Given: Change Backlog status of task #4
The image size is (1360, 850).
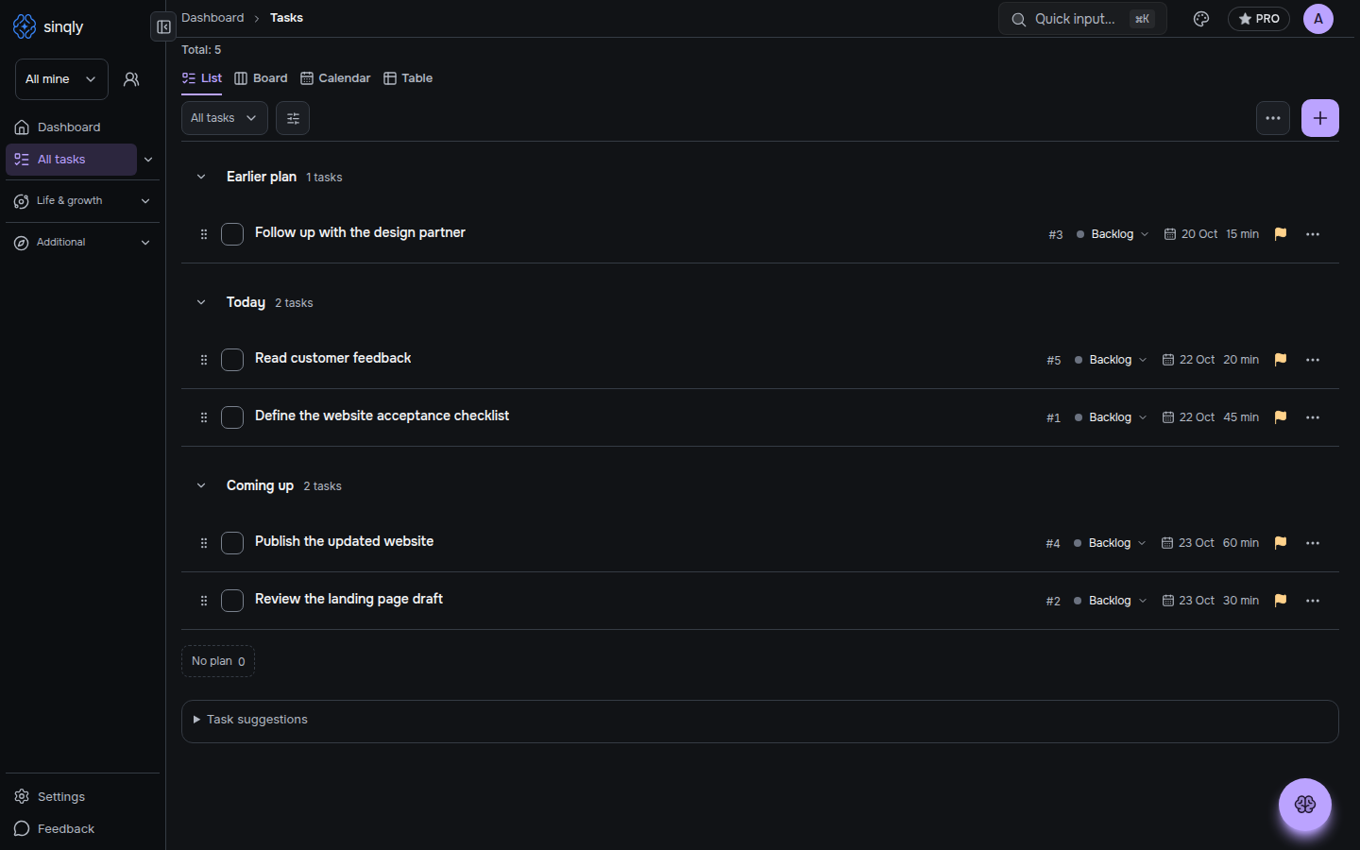Looking at the screenshot, I should coord(1110,543).
